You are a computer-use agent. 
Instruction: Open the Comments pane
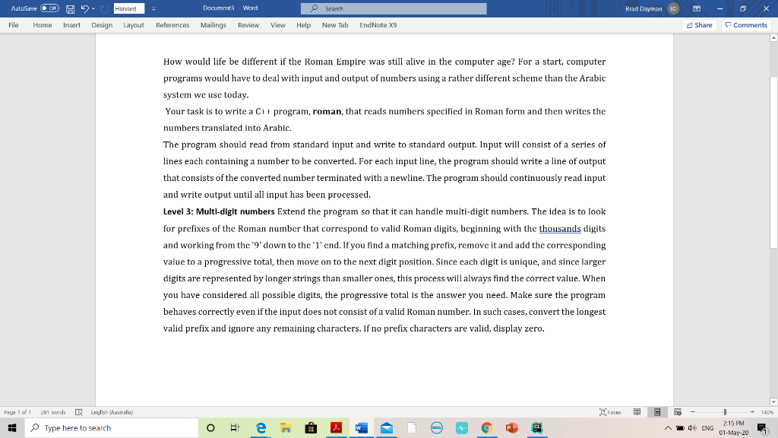coord(745,24)
